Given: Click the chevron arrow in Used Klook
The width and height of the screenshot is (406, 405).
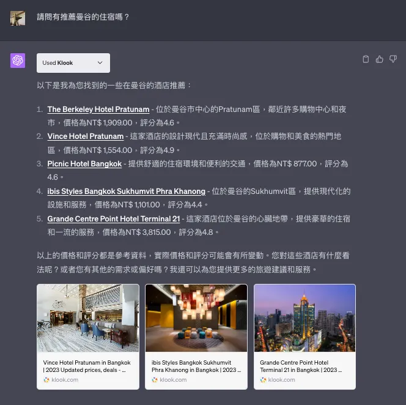Looking at the screenshot, I should (100, 62).
